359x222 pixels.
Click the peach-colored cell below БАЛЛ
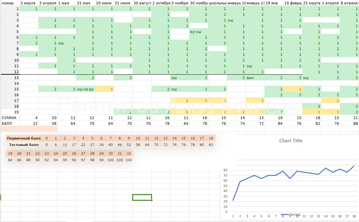29,129
